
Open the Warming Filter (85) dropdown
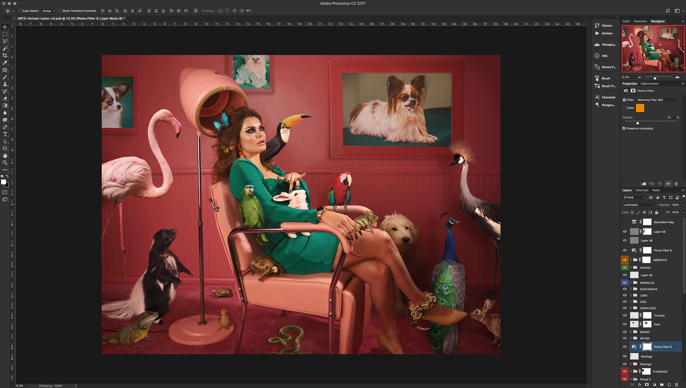(x=657, y=100)
